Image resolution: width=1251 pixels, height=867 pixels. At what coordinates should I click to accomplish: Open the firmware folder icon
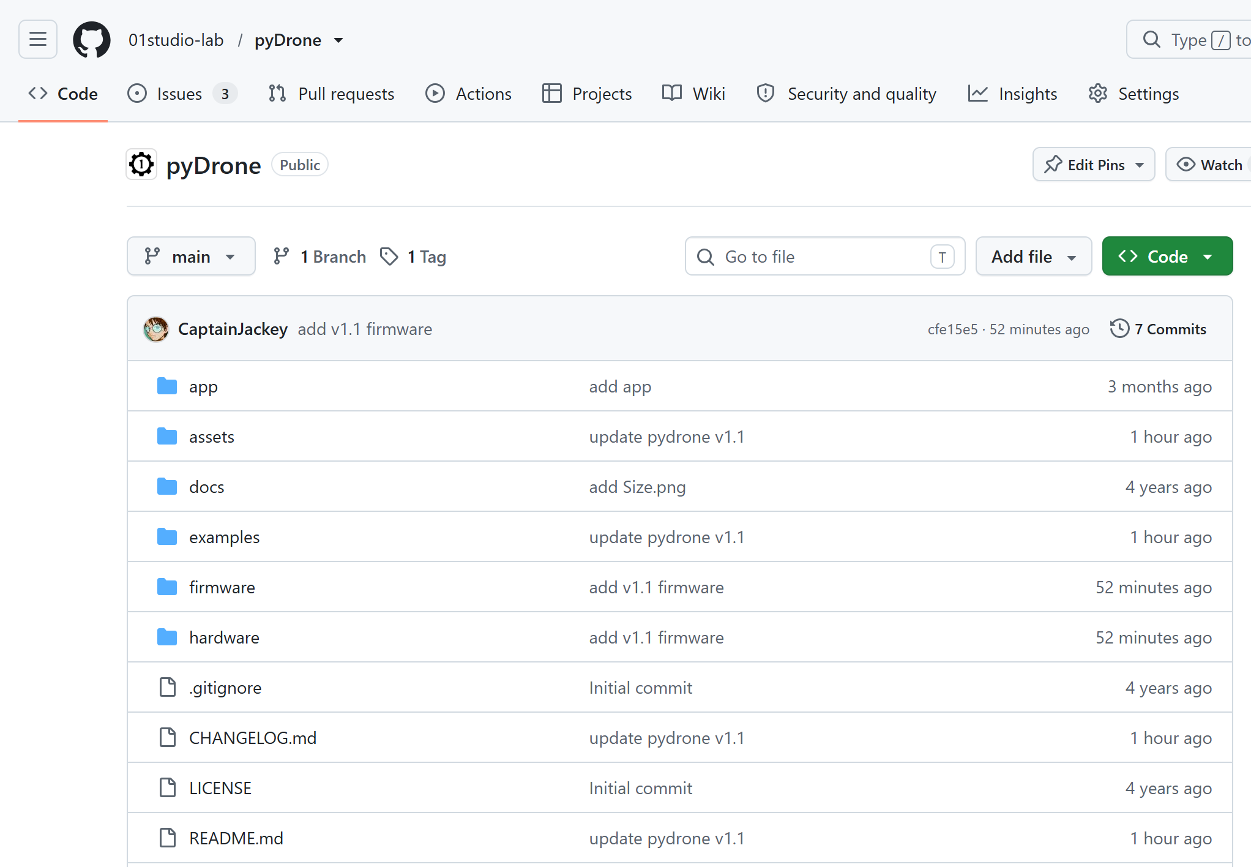tap(167, 587)
